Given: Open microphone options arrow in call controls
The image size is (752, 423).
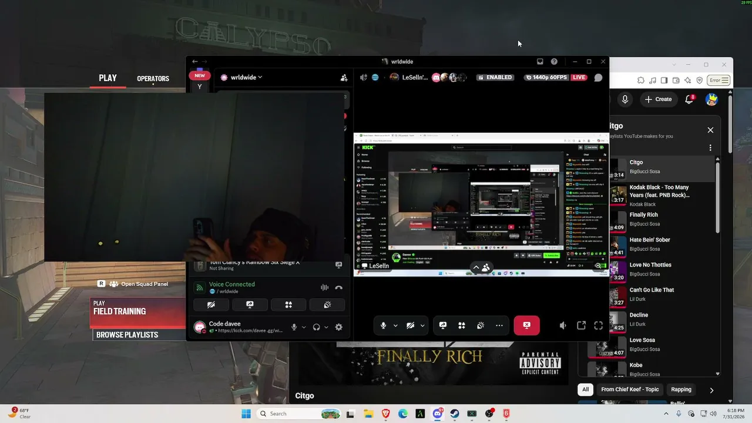Looking at the screenshot, I should [395, 325].
